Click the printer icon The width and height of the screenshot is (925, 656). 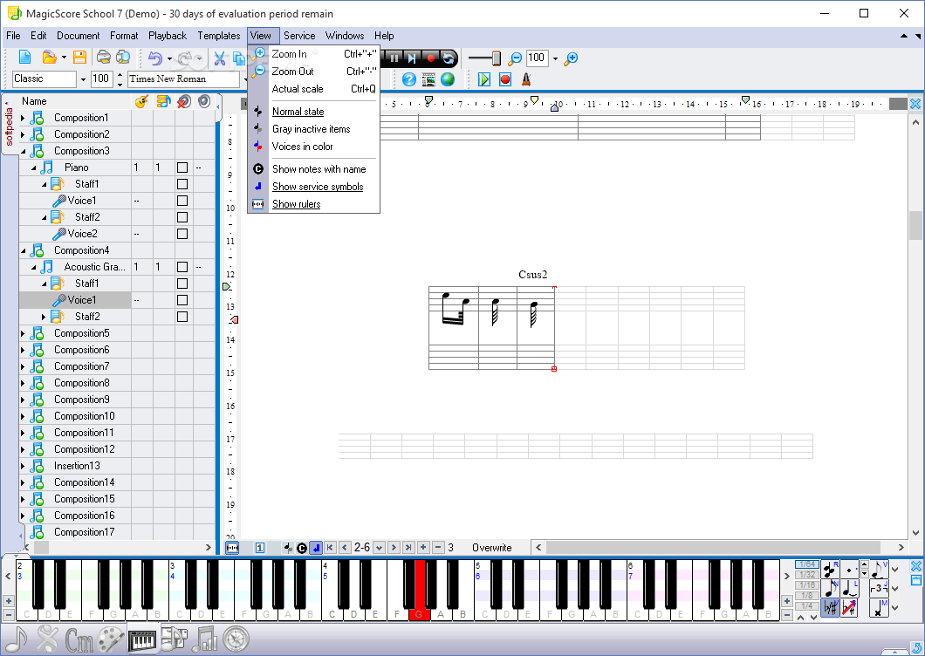103,58
